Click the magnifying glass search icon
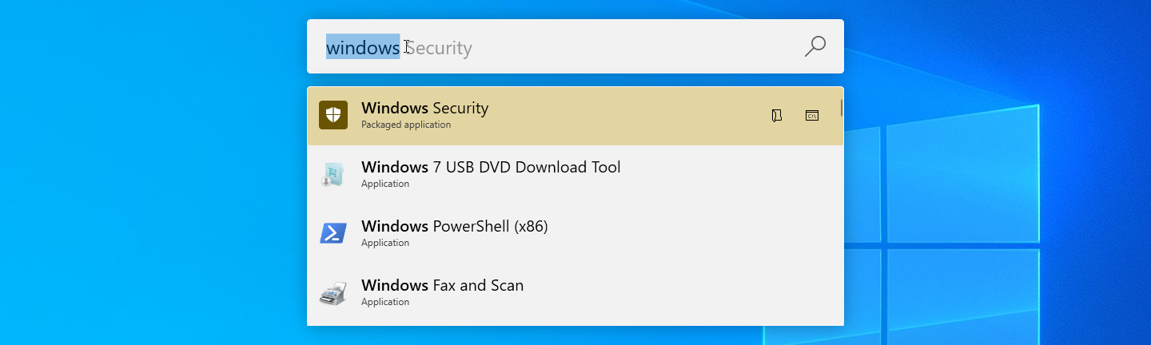 click(814, 46)
